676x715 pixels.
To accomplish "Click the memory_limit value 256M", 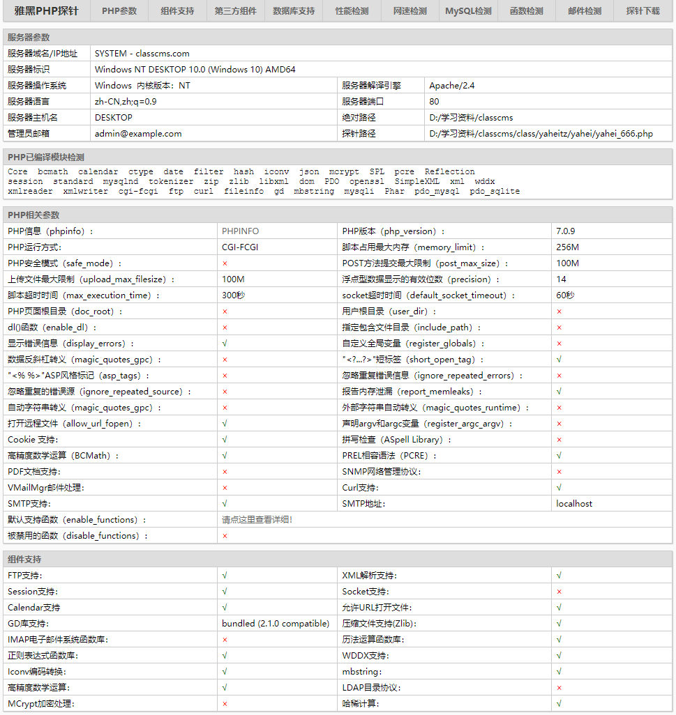I will tap(567, 247).
